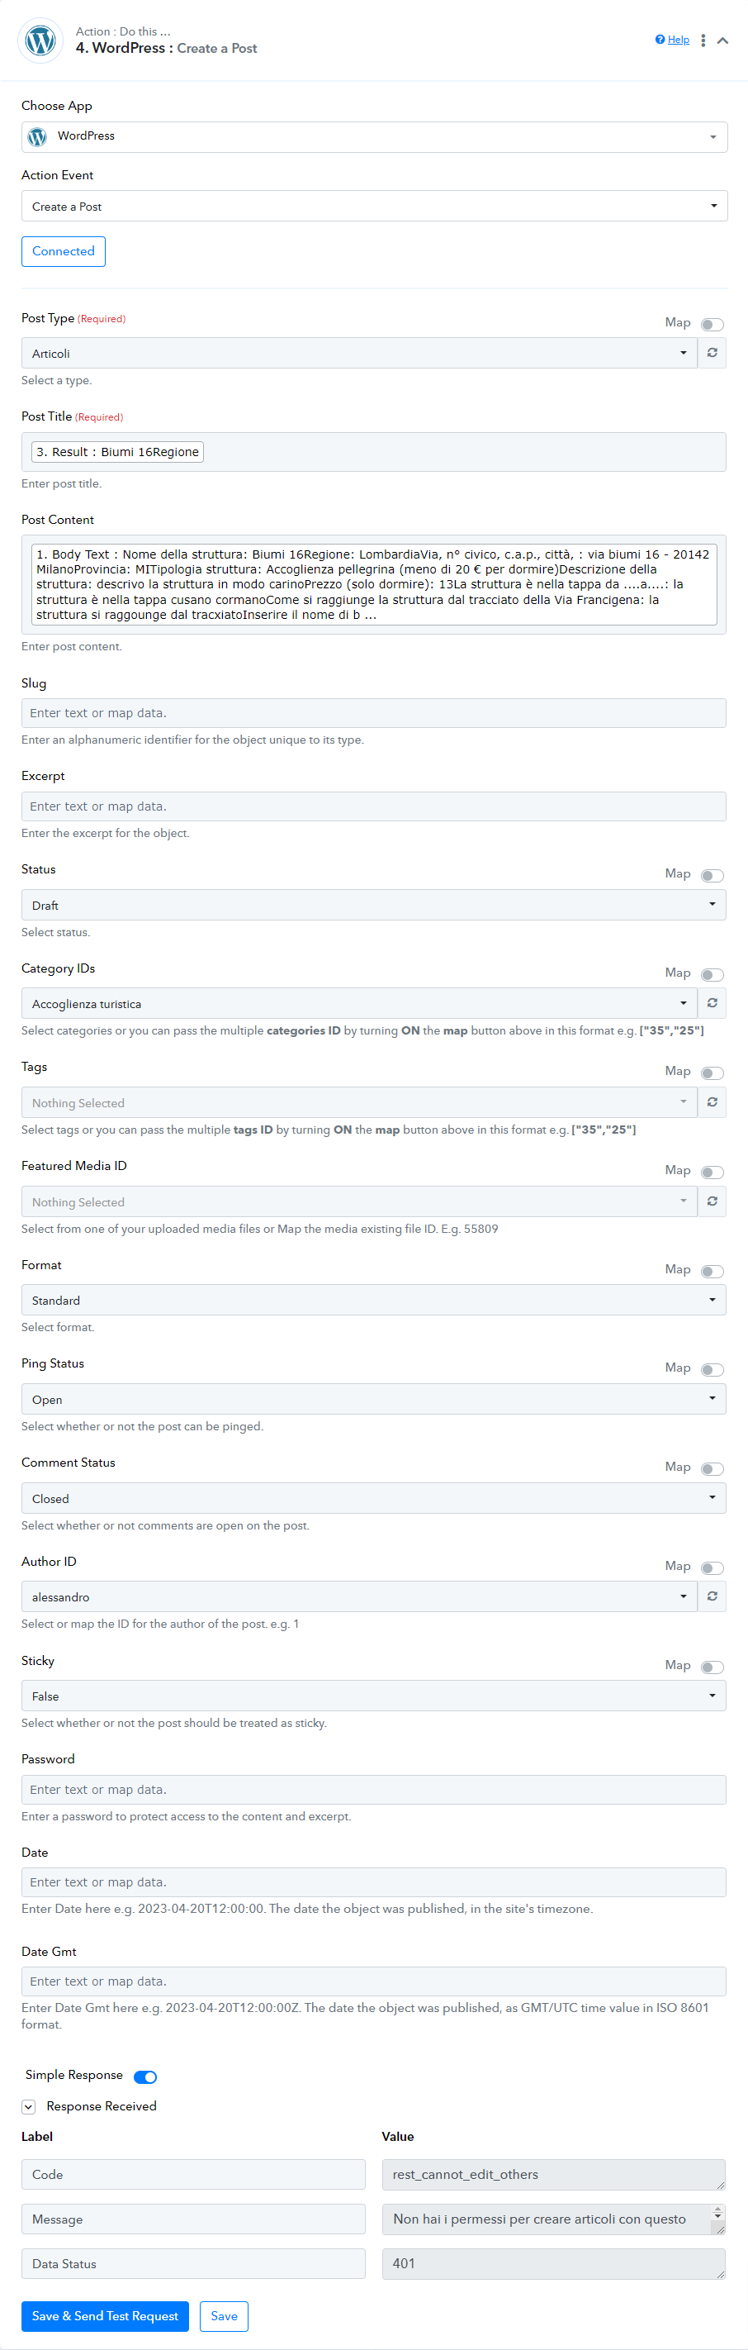The width and height of the screenshot is (748, 2350).
Task: Refresh the Category IDs list
Action: pos(712,1002)
